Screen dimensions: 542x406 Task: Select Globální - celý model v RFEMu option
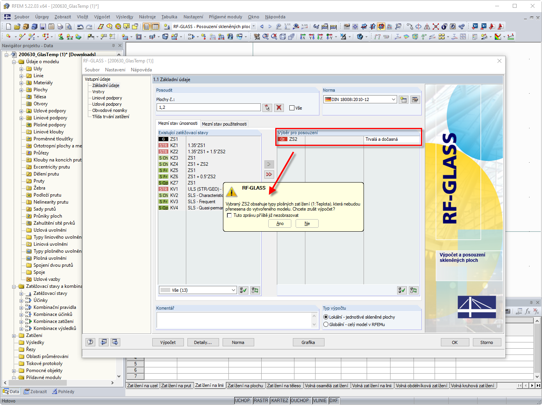pos(326,324)
